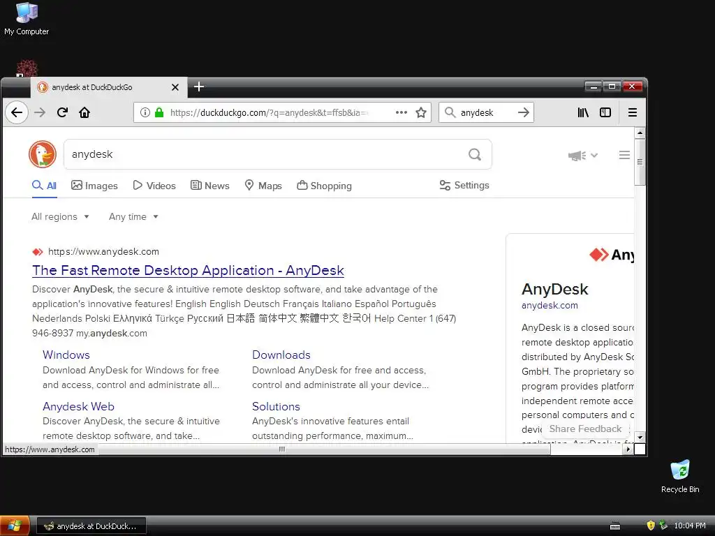The height and width of the screenshot is (536, 715).
Task: Click the Windows Start button
Action: pos(15,526)
